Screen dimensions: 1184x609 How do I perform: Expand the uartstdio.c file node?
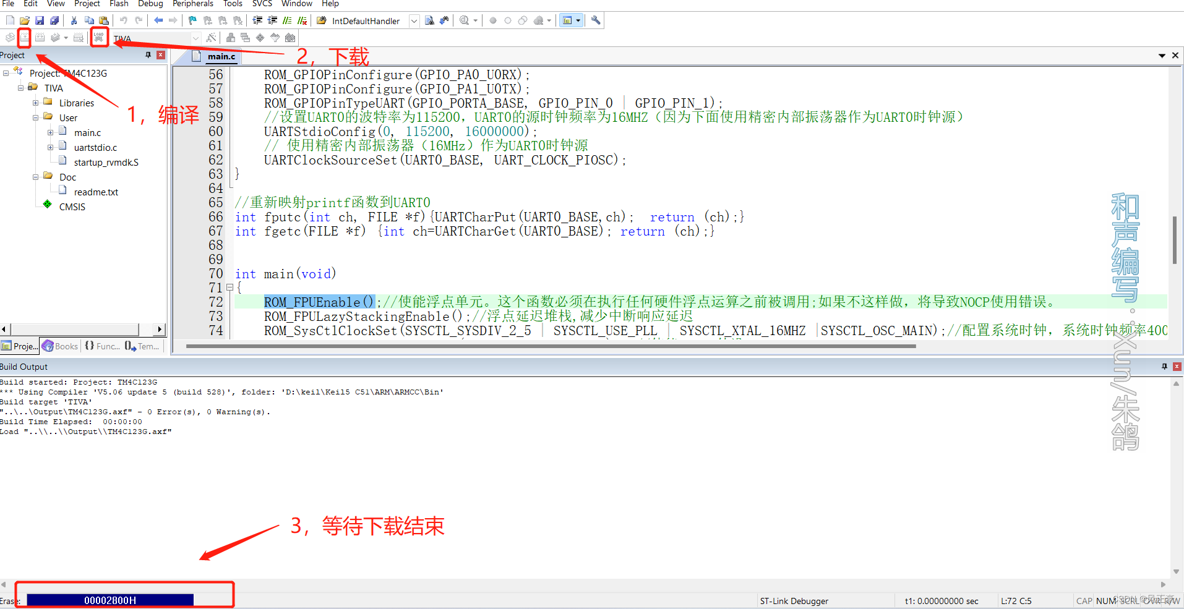click(50, 147)
